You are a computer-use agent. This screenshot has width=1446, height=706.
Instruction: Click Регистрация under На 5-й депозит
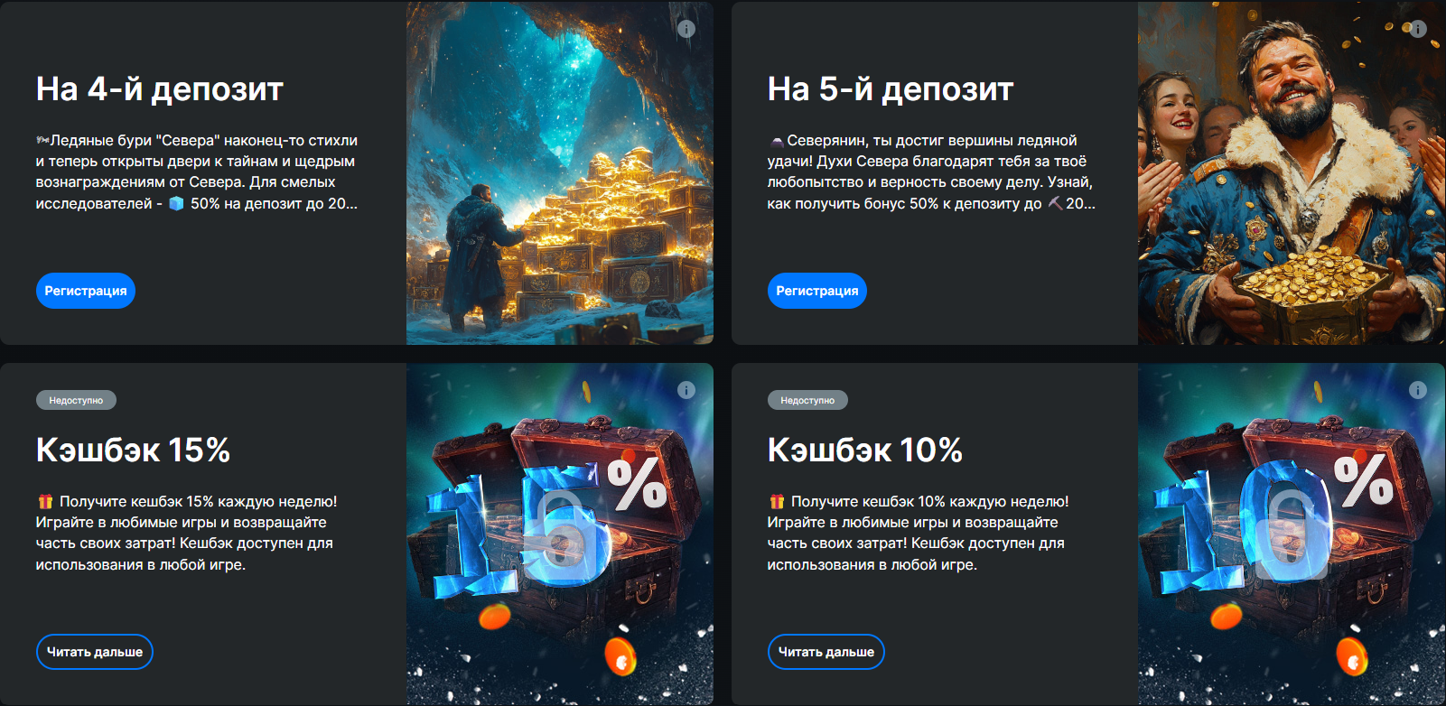pos(817,291)
